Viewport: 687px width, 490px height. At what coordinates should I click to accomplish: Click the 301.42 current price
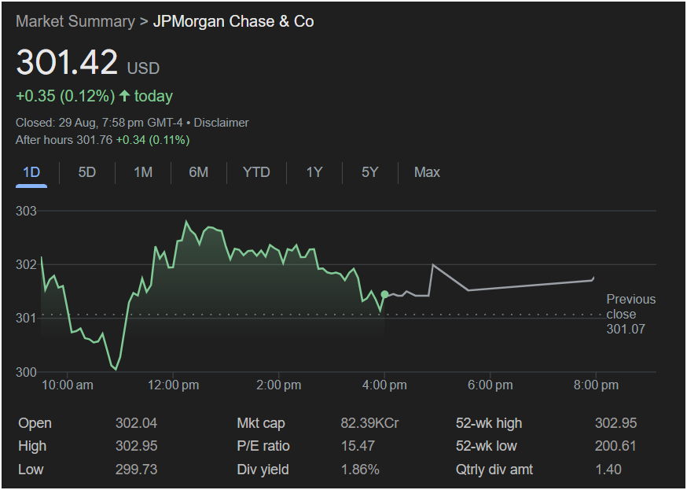point(67,63)
